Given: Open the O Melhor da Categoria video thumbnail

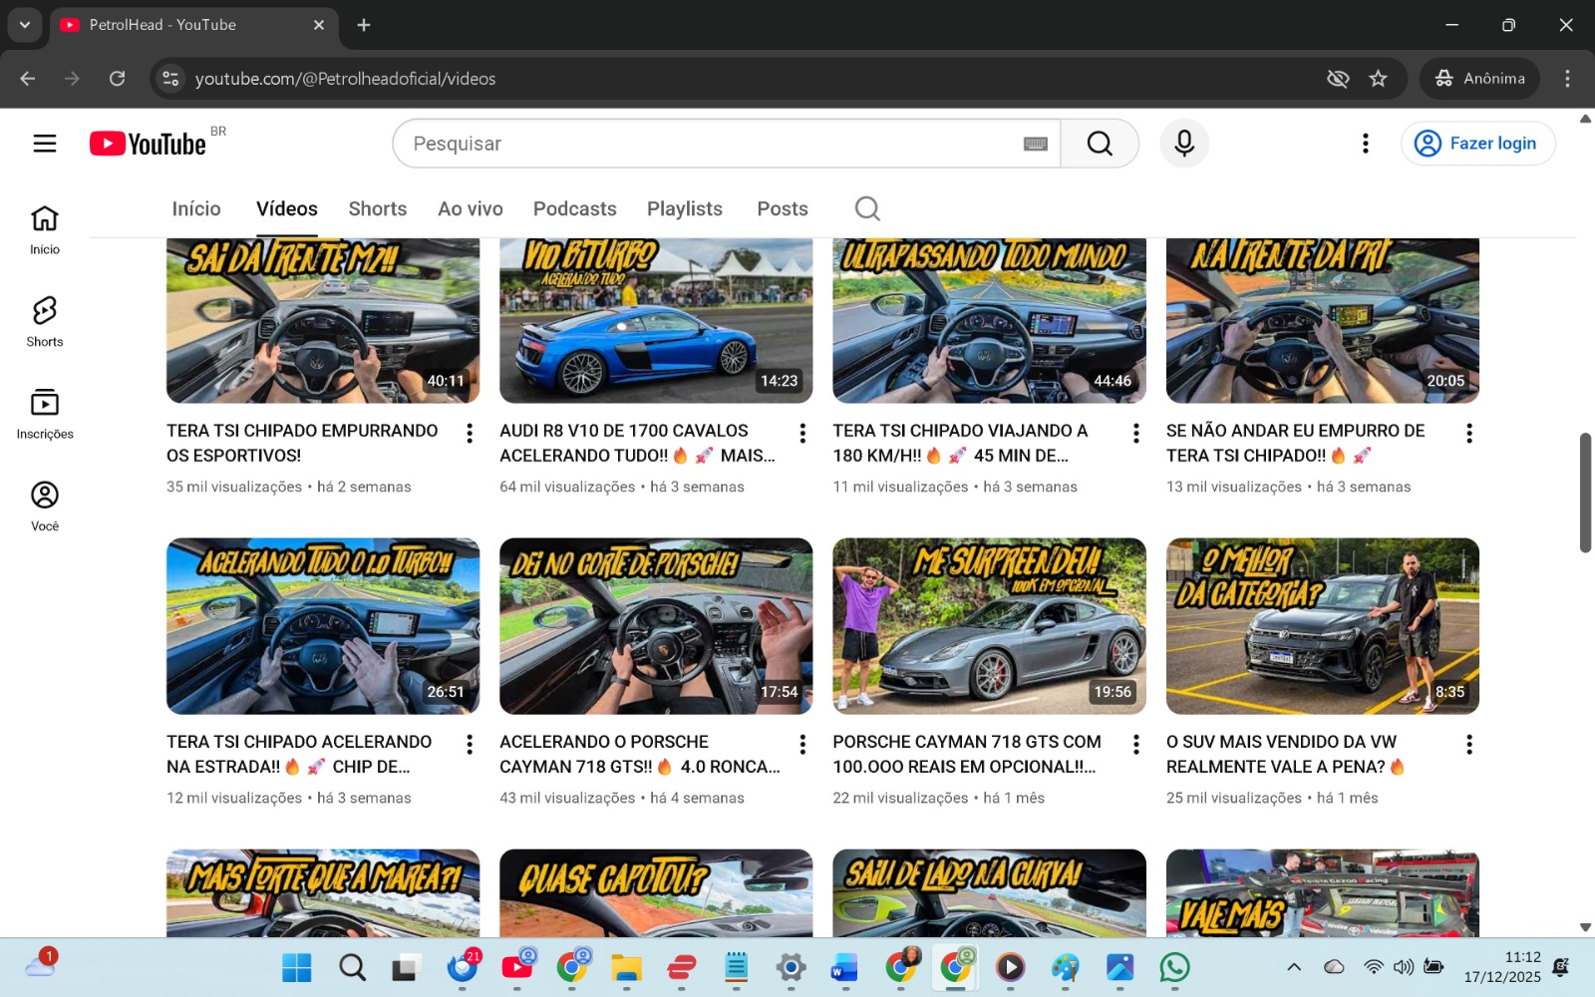Looking at the screenshot, I should click(x=1322, y=626).
